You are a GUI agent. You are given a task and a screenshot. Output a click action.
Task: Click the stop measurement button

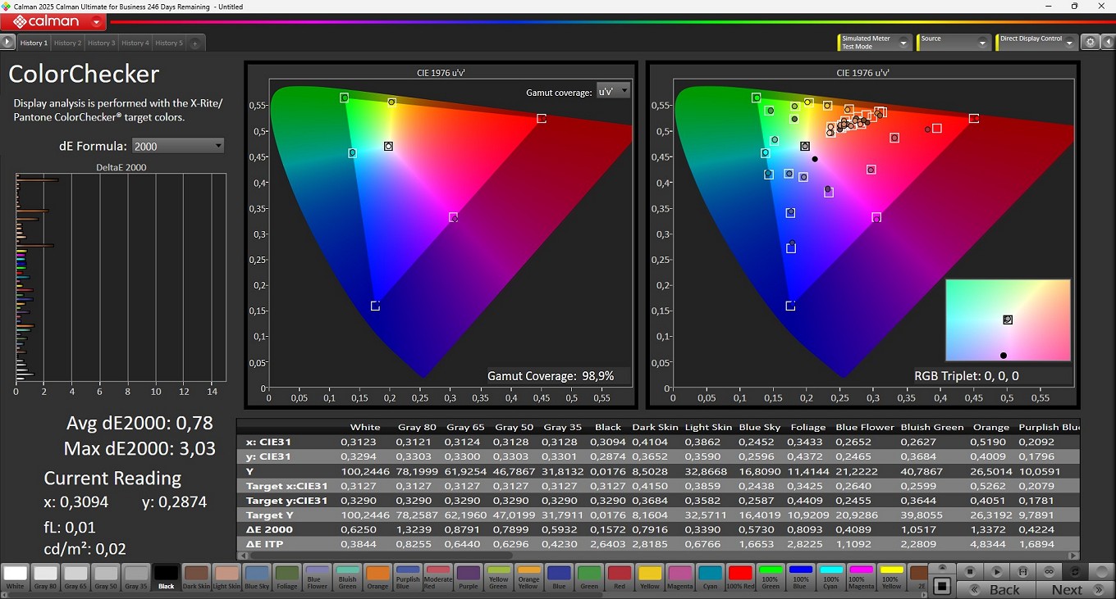pos(970,570)
